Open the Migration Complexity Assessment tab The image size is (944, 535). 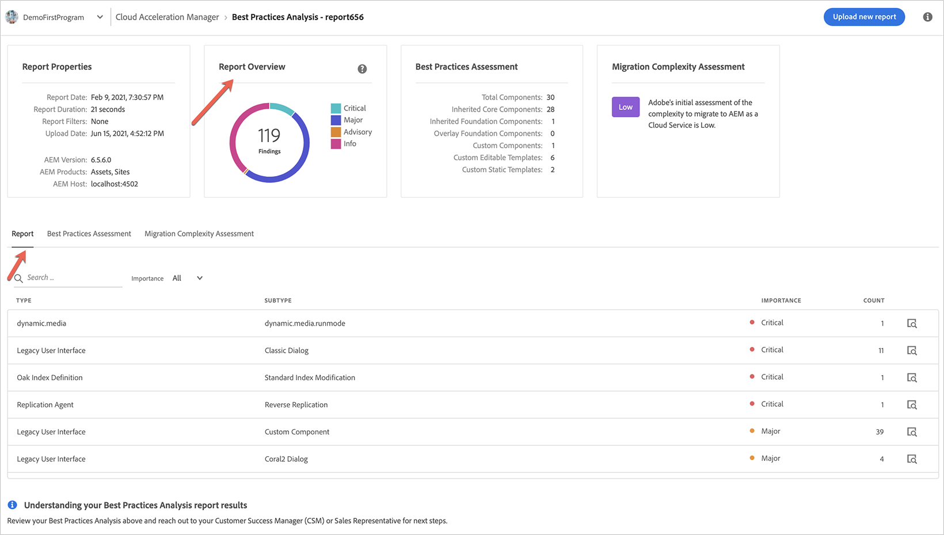(x=199, y=234)
